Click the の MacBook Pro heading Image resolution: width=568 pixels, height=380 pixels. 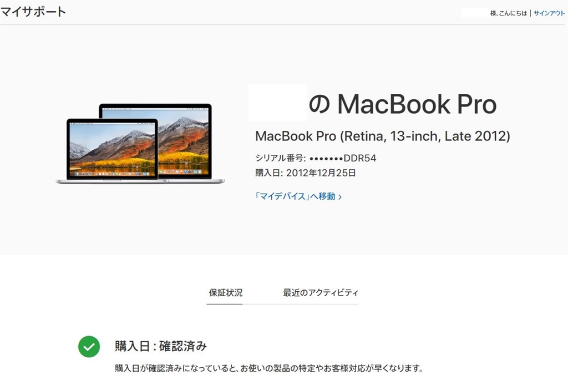tap(403, 104)
